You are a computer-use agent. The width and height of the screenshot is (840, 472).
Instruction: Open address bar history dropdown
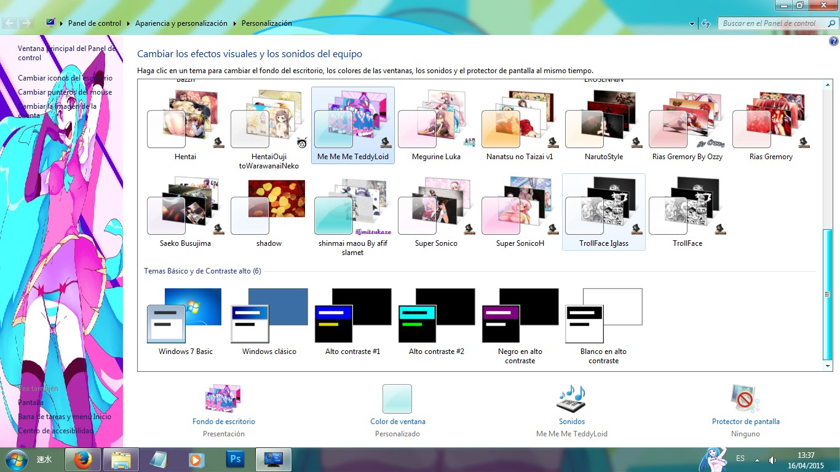(692, 23)
